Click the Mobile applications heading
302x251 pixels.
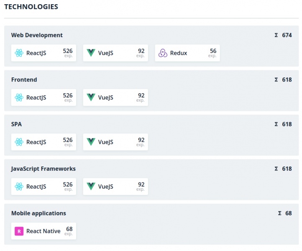point(39,213)
